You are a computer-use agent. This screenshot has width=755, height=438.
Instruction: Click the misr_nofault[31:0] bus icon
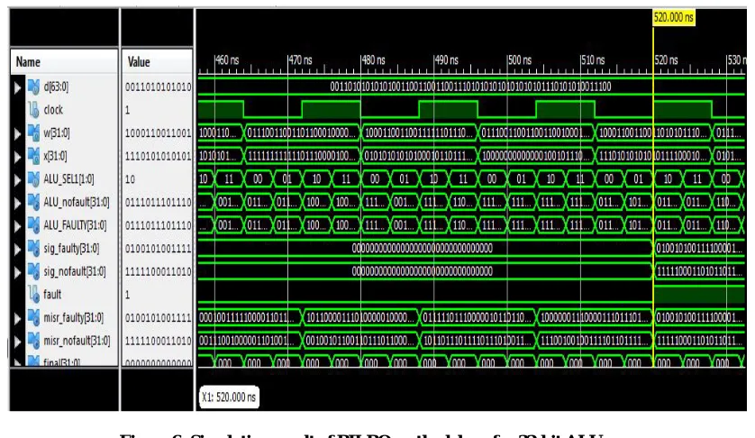tap(33, 341)
